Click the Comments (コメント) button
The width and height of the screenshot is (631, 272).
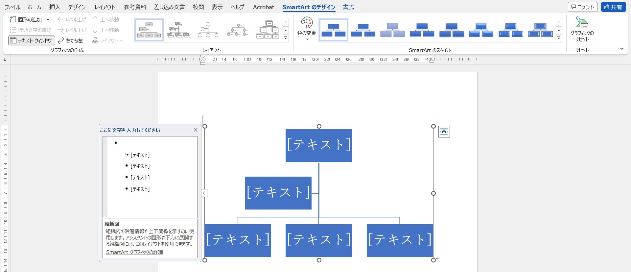[582, 7]
